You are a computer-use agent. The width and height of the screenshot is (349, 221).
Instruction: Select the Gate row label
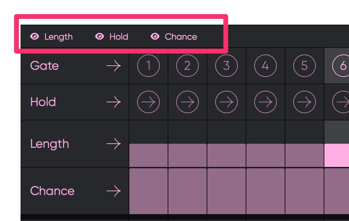tap(44, 66)
